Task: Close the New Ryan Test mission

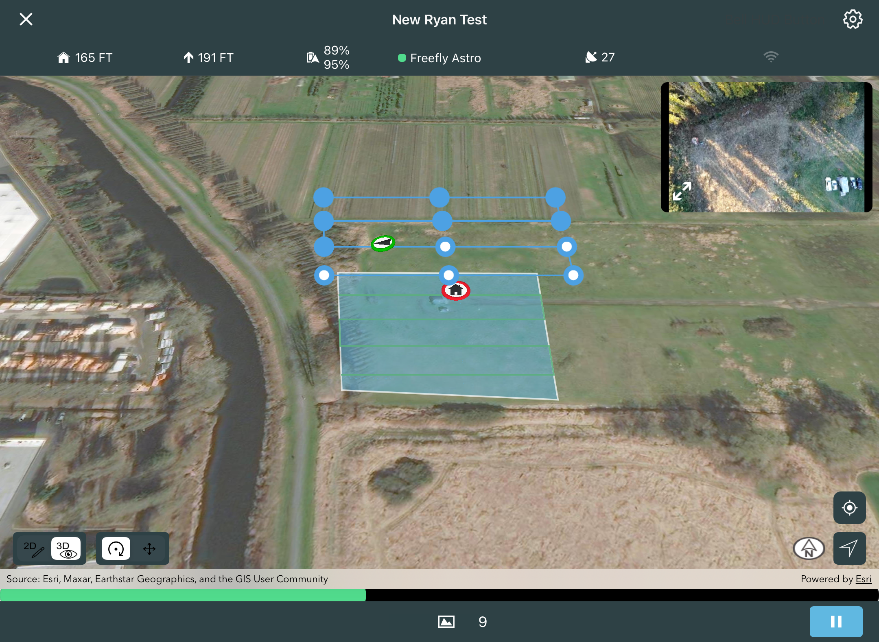Action: coord(26,20)
